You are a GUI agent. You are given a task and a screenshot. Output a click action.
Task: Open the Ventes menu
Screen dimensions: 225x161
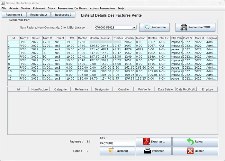click(26, 8)
